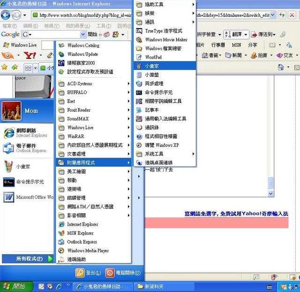
Task: Click Windows Media Player quick launch icon
Action: tap(50, 286)
